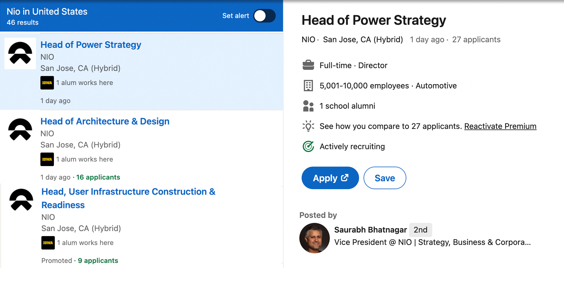Screen dimensions: 564x282
Task: Save this job with the Save button
Action: (x=385, y=178)
